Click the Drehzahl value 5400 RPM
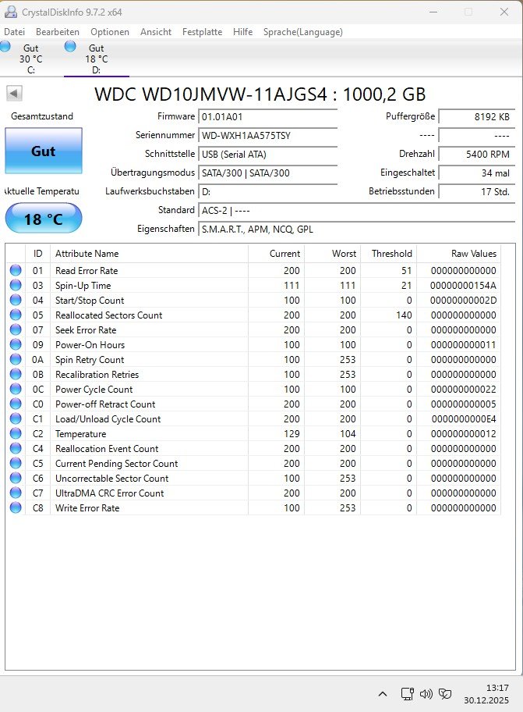 pos(476,154)
